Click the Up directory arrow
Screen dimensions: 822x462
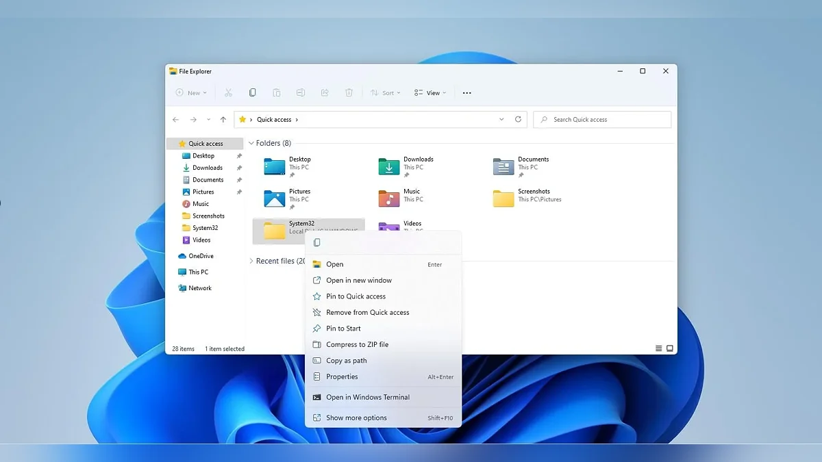[x=223, y=119]
